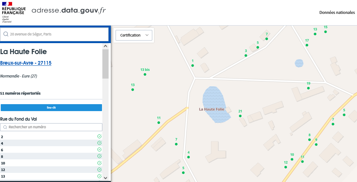Open the Données nationales menu
Image resolution: width=357 pixels, height=182 pixels.
[x=337, y=12]
